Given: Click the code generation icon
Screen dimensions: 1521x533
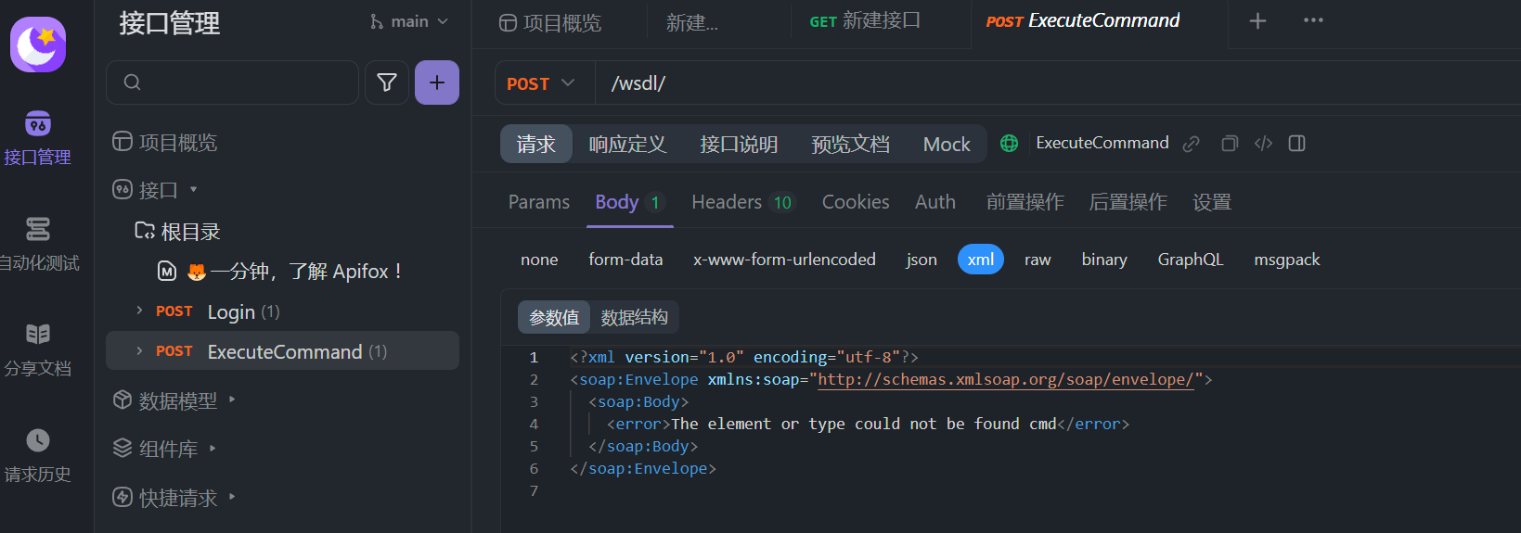Looking at the screenshot, I should (1263, 144).
